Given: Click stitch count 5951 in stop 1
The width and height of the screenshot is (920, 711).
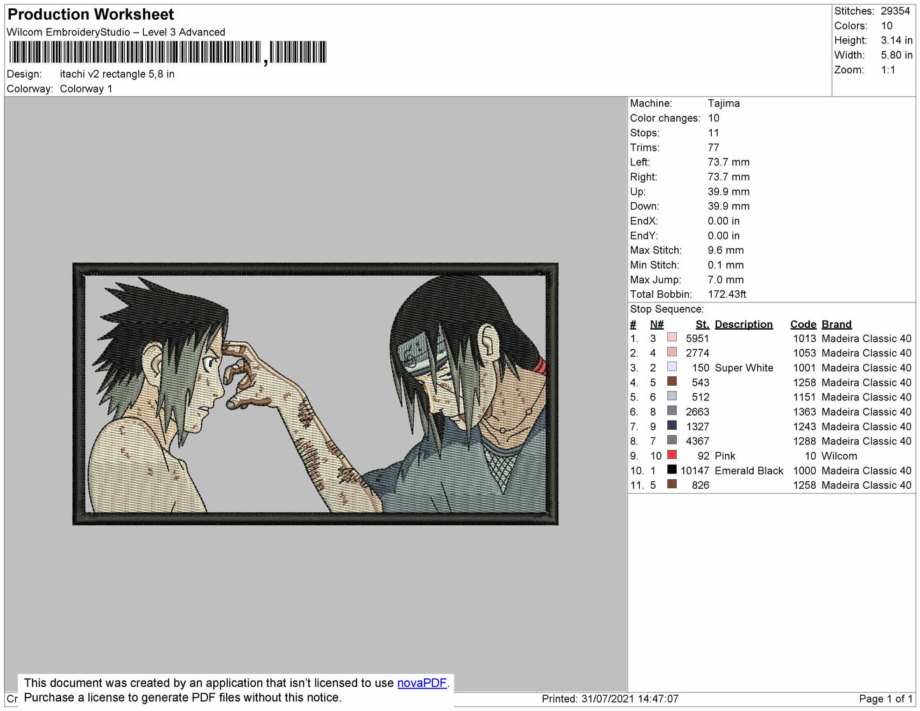Looking at the screenshot, I should 697,339.
